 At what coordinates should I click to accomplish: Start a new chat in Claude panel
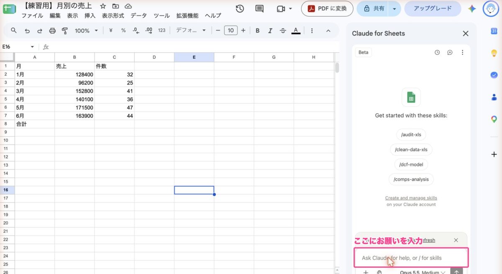click(450, 53)
